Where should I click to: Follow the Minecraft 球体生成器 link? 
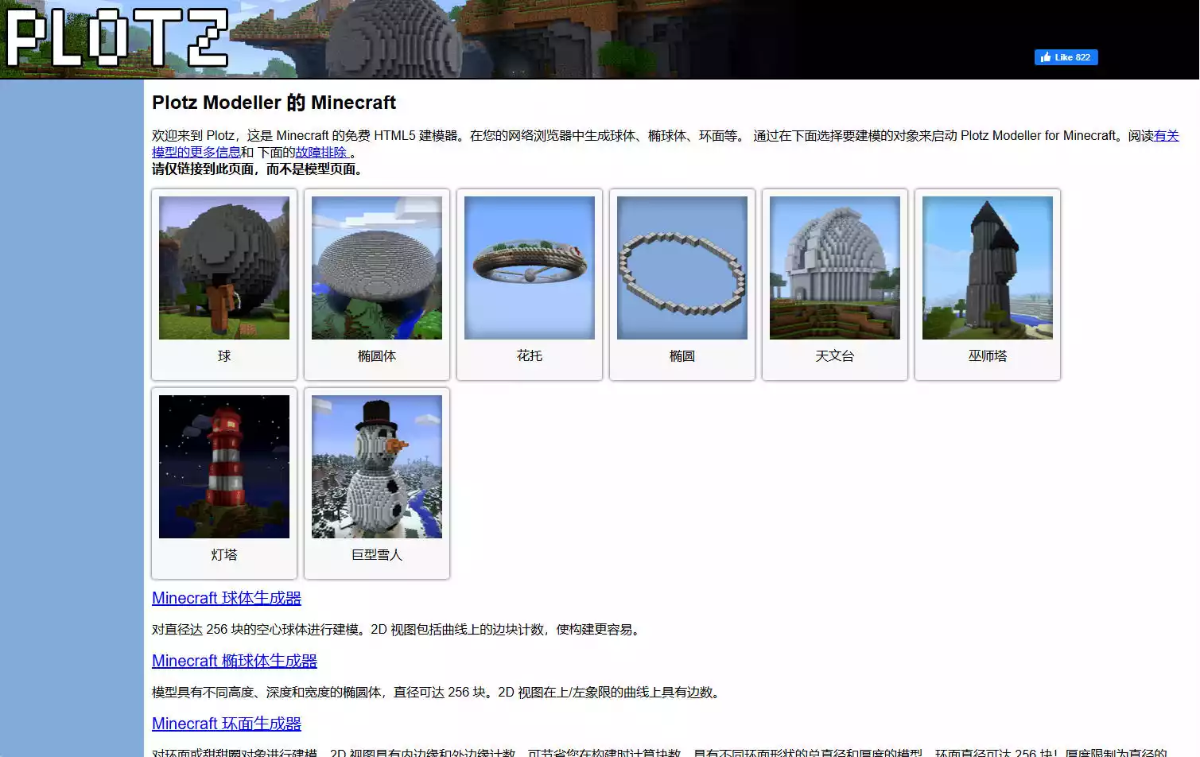pyautogui.click(x=227, y=598)
